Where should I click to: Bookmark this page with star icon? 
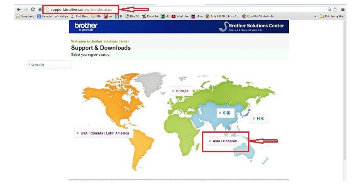click(x=335, y=10)
